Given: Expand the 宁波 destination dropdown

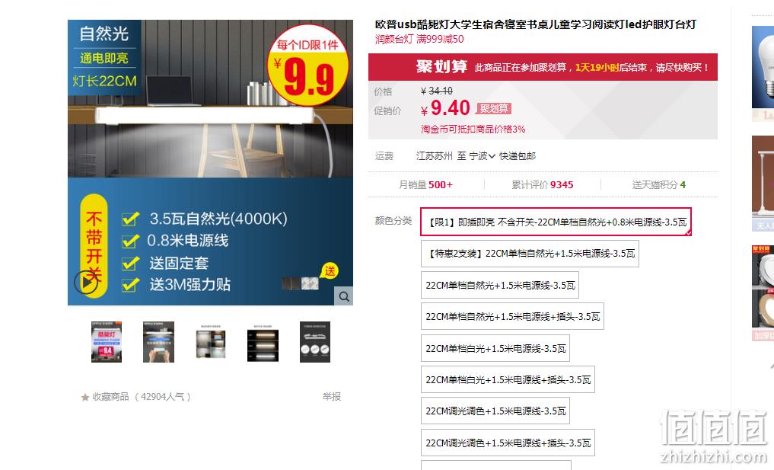Looking at the screenshot, I should coord(482,156).
